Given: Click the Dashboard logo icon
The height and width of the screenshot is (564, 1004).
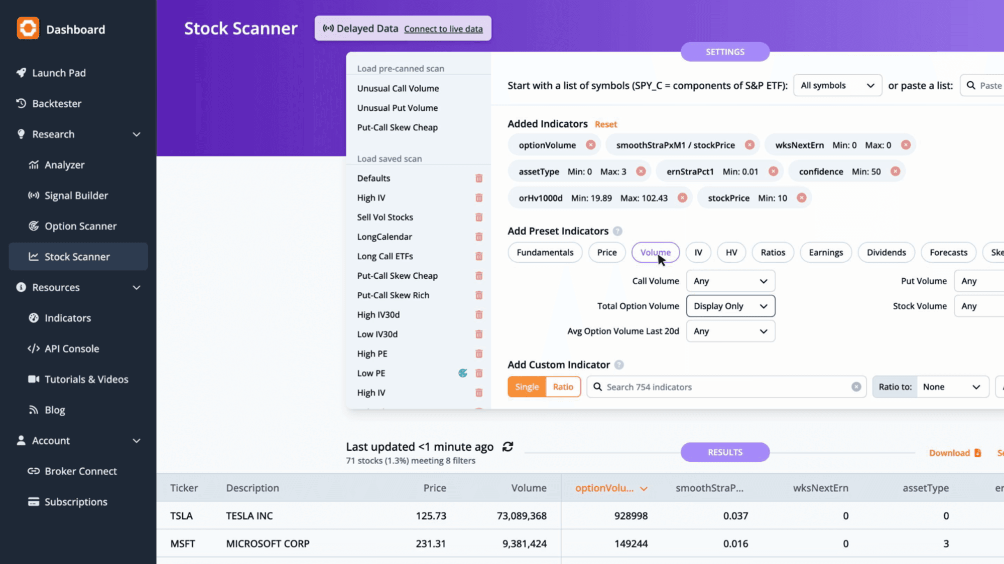Looking at the screenshot, I should point(28,29).
